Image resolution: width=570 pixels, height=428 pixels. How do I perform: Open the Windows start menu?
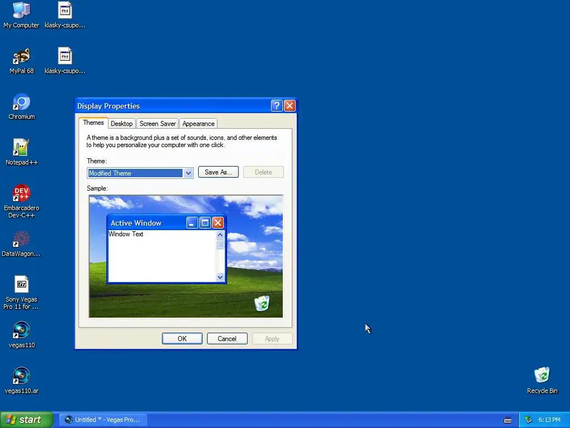(27, 420)
